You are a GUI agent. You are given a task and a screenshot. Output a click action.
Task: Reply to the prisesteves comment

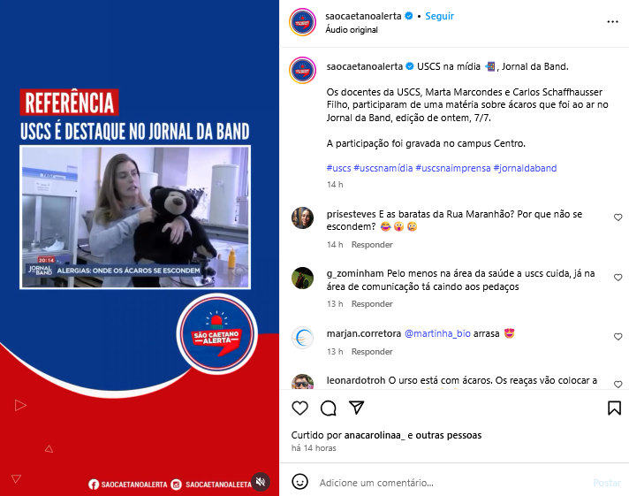pyautogui.click(x=372, y=245)
